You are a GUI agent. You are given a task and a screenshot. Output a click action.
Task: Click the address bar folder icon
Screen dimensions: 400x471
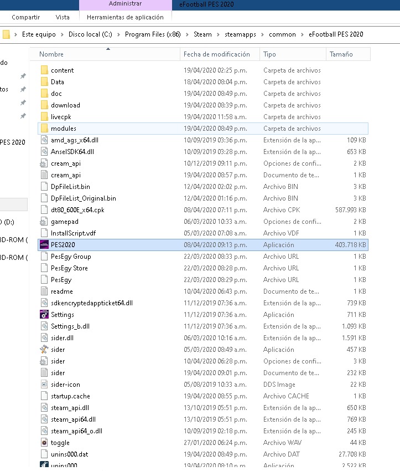click(6, 34)
